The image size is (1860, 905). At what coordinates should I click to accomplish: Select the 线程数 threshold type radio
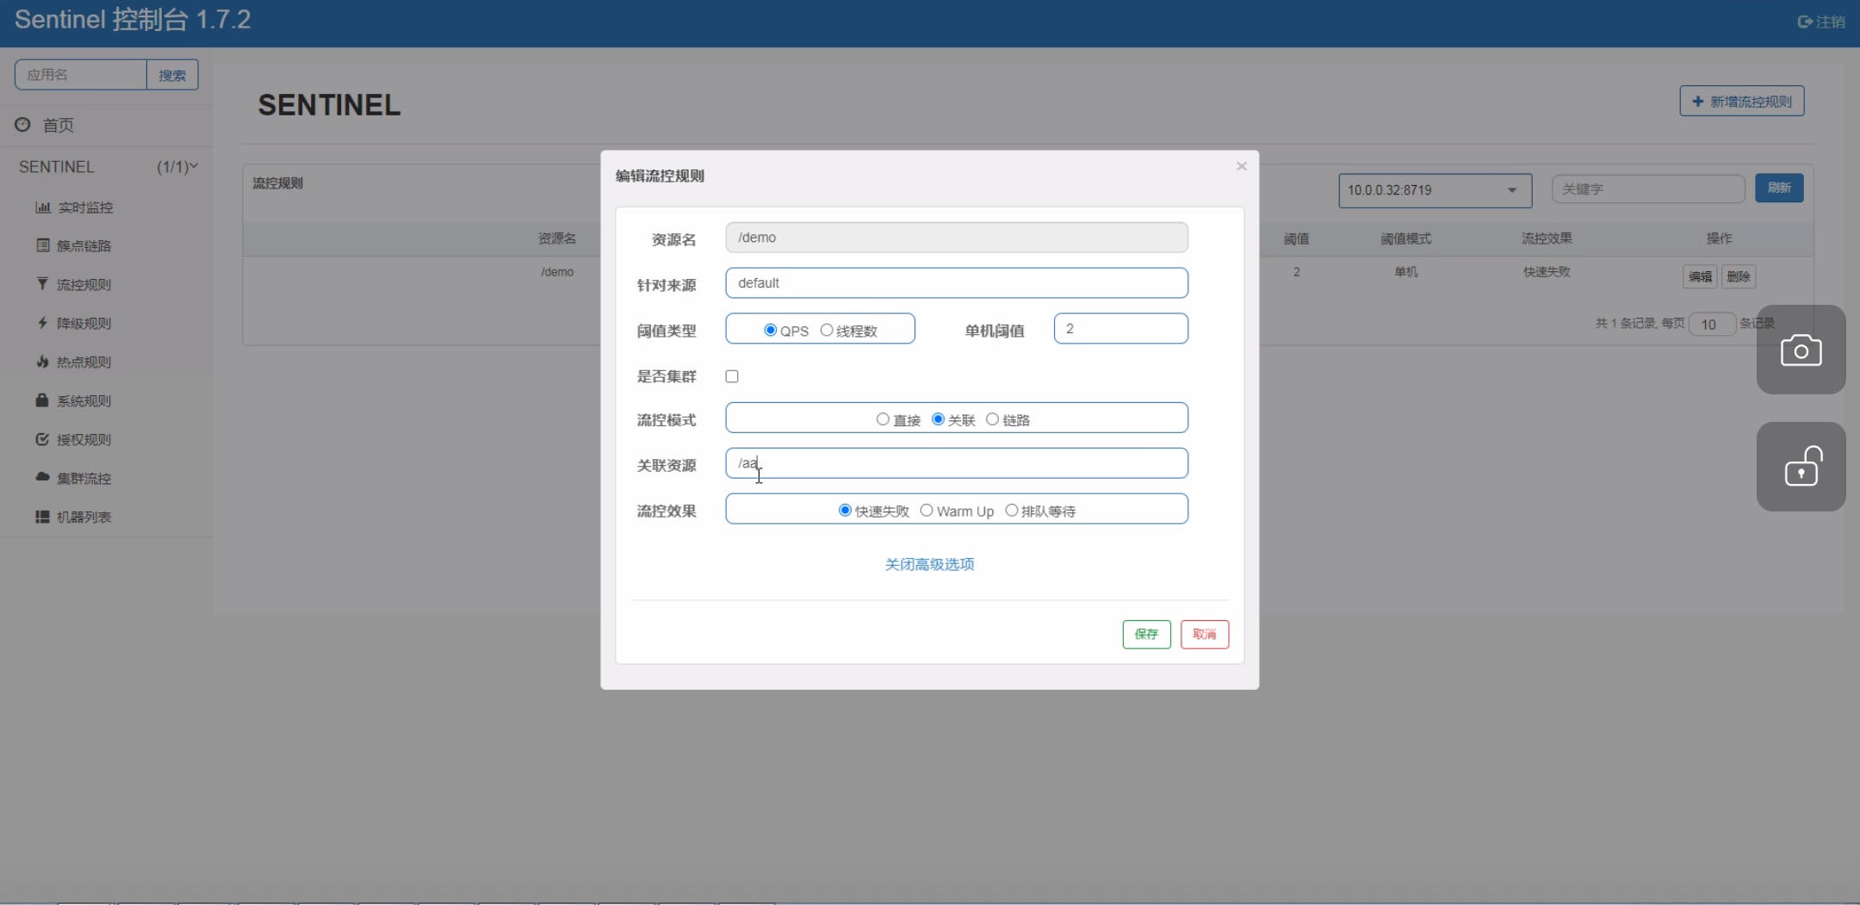point(827,330)
